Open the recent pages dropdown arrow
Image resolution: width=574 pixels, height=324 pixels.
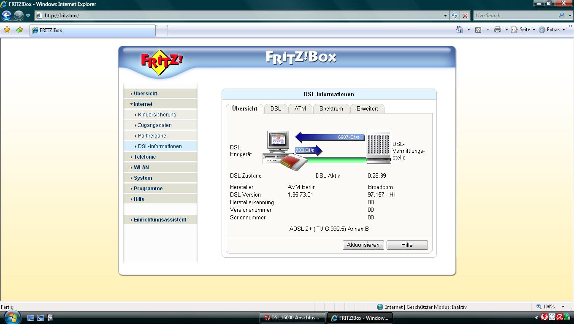(x=28, y=16)
